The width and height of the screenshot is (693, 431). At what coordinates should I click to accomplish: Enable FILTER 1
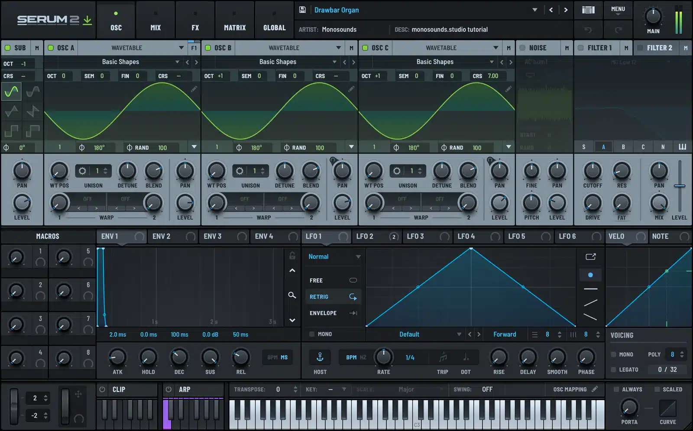point(581,48)
